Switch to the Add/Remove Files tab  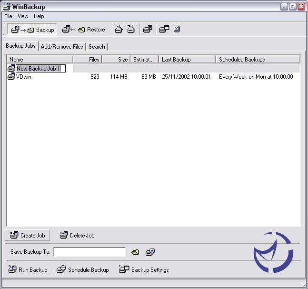pyautogui.click(x=62, y=46)
